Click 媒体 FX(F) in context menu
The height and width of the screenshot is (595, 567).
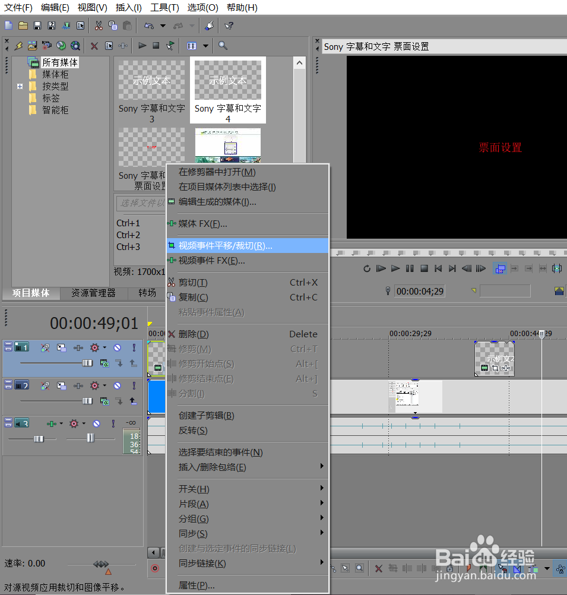pos(248,224)
